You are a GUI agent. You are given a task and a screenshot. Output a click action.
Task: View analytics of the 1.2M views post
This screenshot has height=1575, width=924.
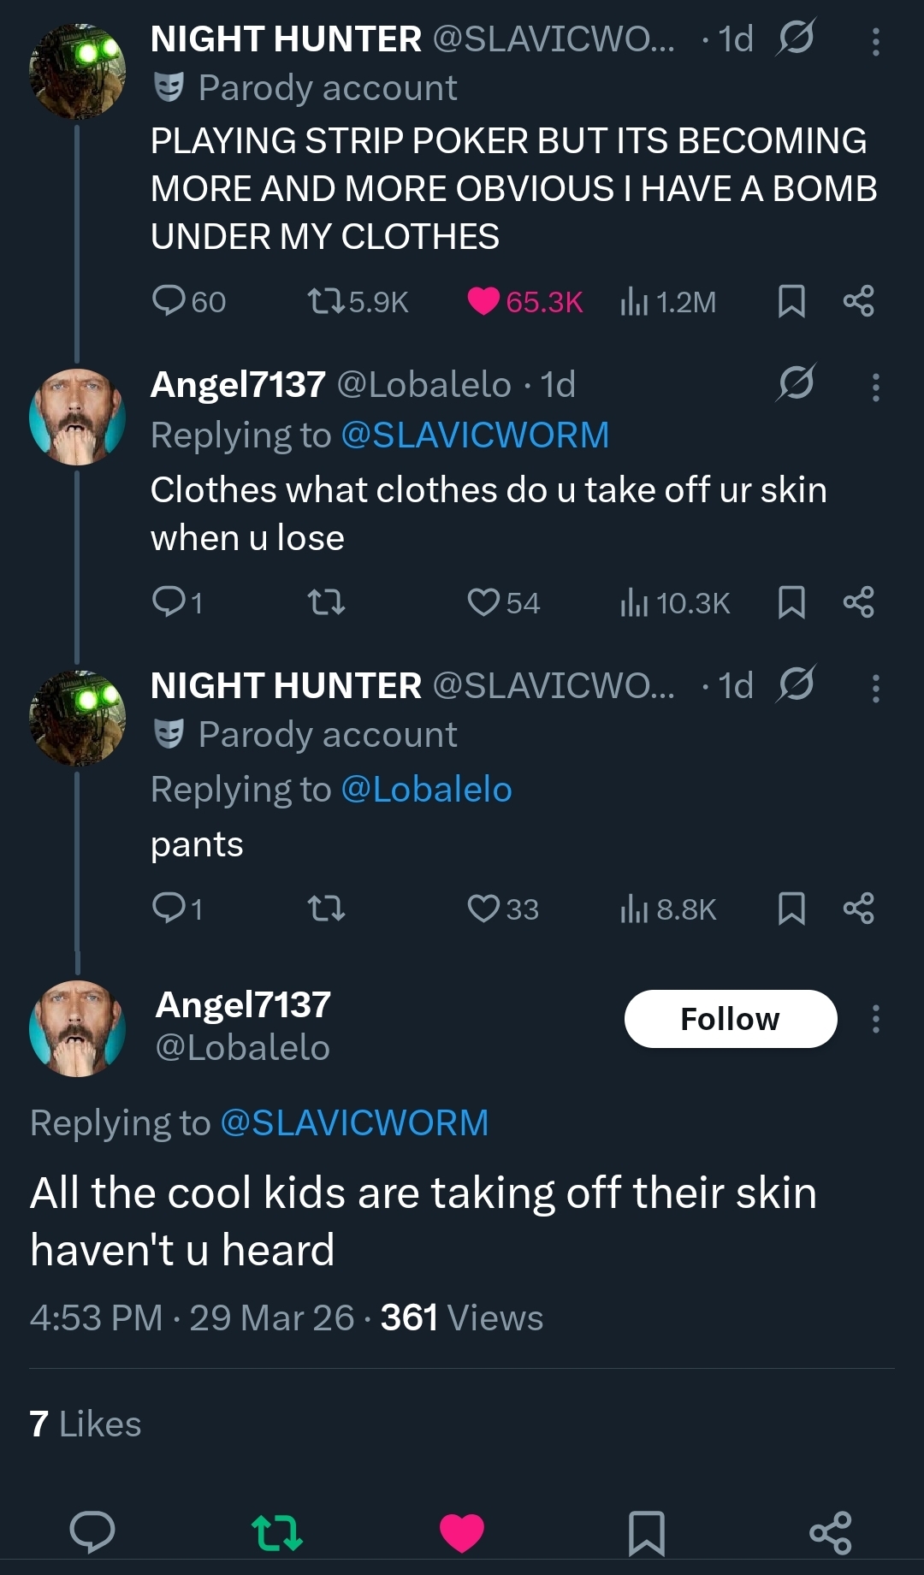(x=634, y=301)
